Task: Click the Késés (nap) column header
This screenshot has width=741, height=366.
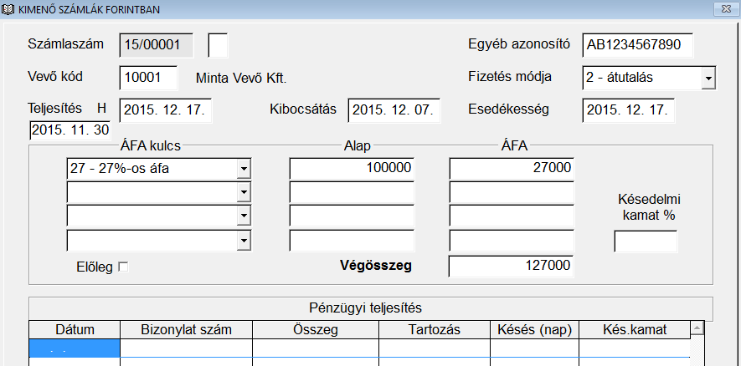Action: (534, 330)
